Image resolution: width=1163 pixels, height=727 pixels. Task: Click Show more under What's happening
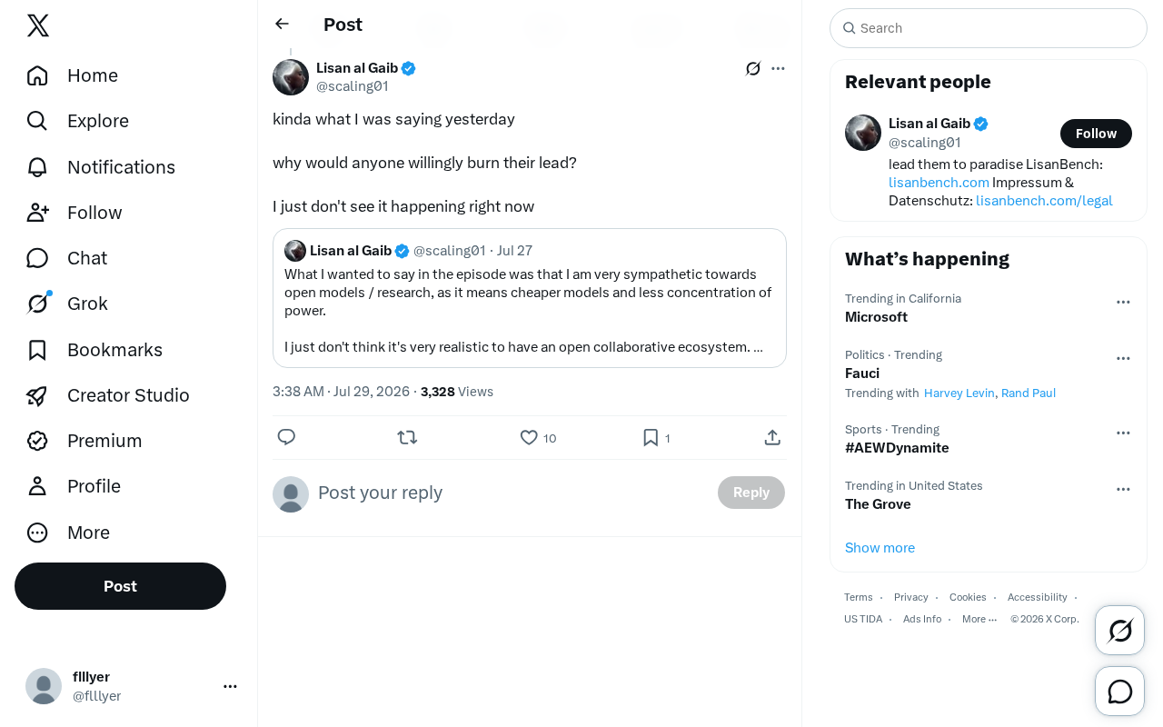coord(880,547)
